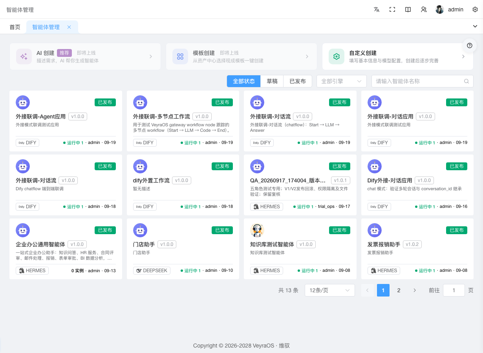483x353 pixels.
Task: Click v1.0.2 version tag
Action: 412,244
